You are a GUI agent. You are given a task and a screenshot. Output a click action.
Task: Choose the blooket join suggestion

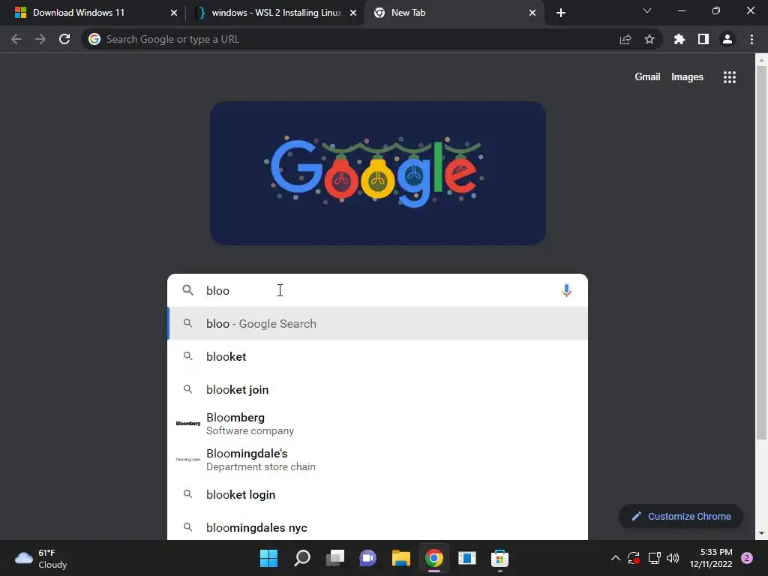coord(377,389)
